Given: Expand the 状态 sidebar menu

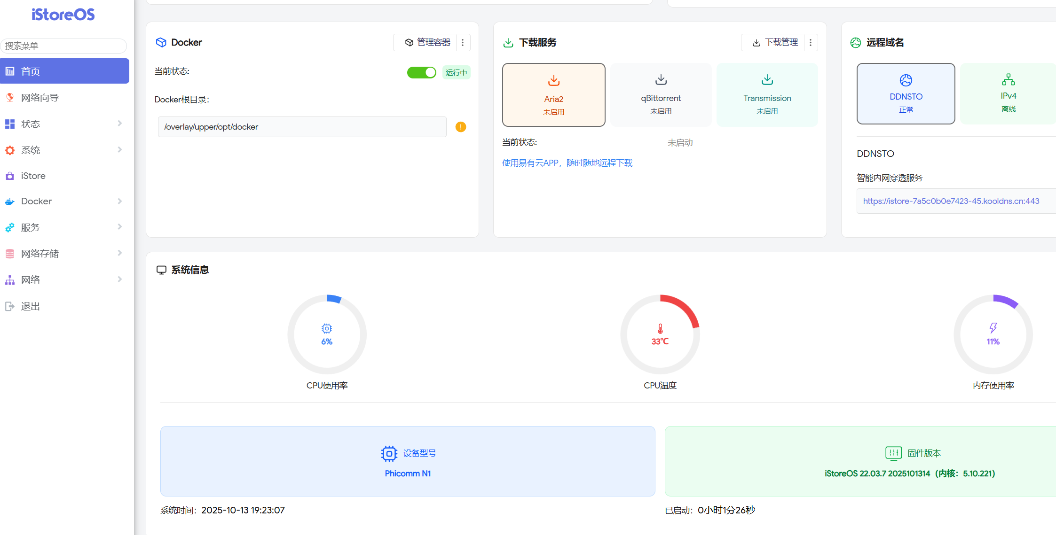Looking at the screenshot, I should [x=119, y=124].
